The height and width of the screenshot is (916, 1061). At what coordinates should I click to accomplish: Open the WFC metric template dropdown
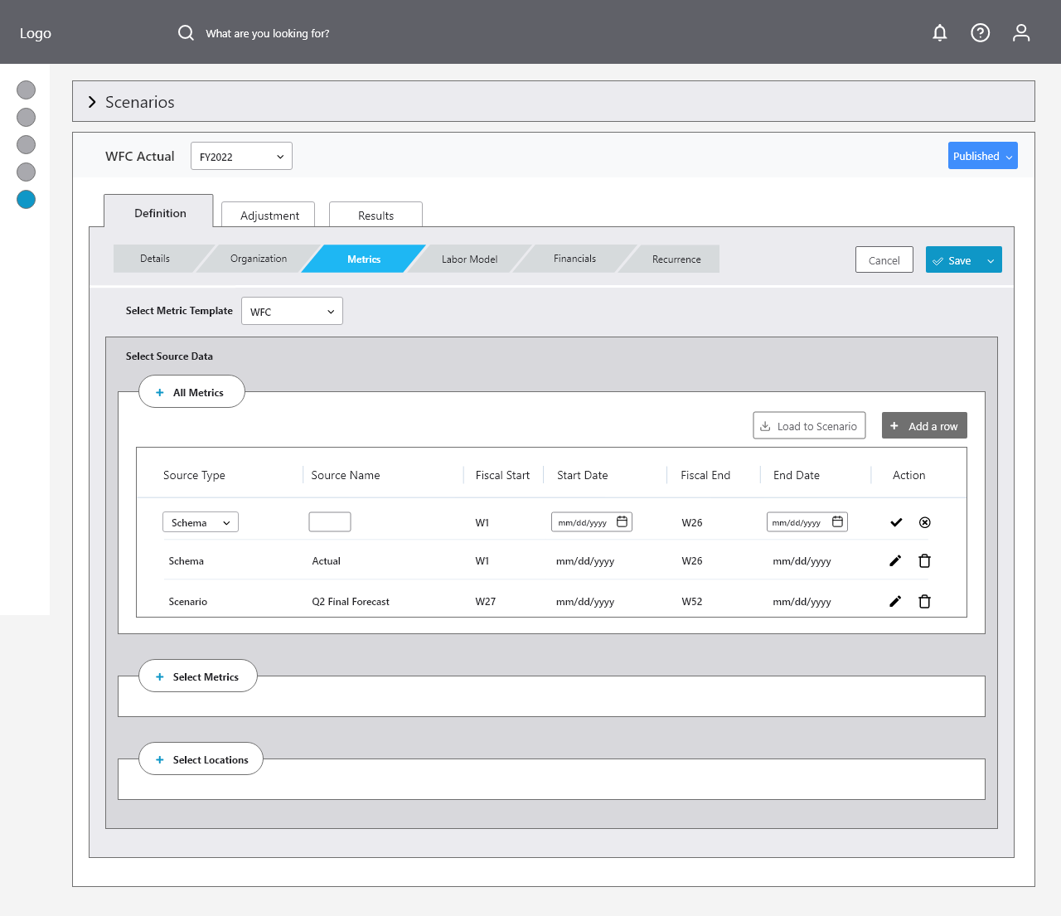(x=292, y=311)
